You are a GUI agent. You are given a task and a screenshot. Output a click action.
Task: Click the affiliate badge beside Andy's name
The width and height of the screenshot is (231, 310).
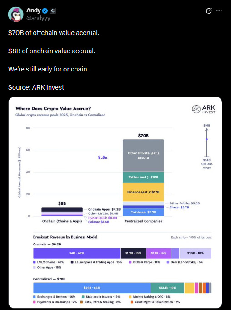(x=53, y=10)
